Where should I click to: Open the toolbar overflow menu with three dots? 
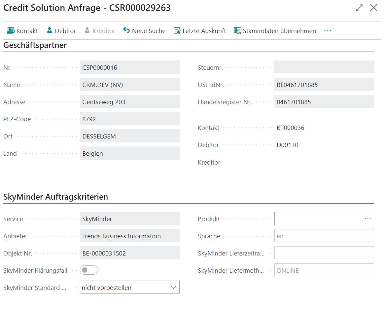tap(328, 30)
